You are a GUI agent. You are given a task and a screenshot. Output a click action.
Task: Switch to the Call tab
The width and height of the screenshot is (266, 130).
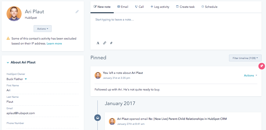click(x=139, y=7)
